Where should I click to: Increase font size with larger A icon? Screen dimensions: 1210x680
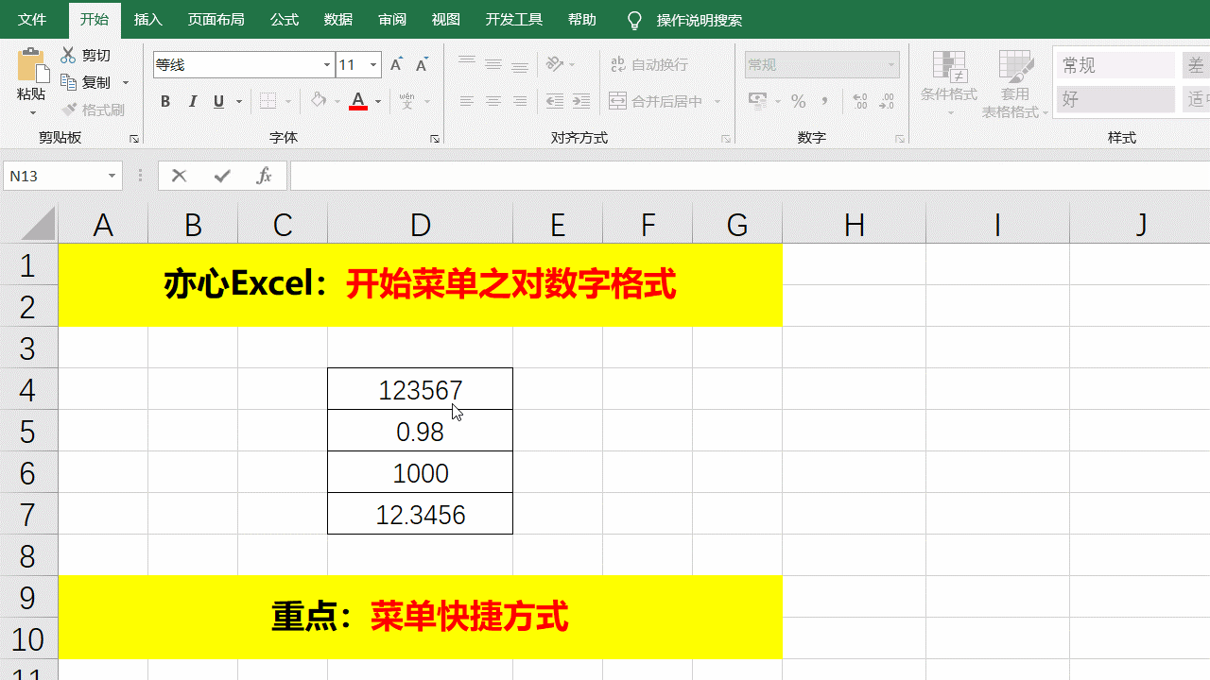[397, 65]
